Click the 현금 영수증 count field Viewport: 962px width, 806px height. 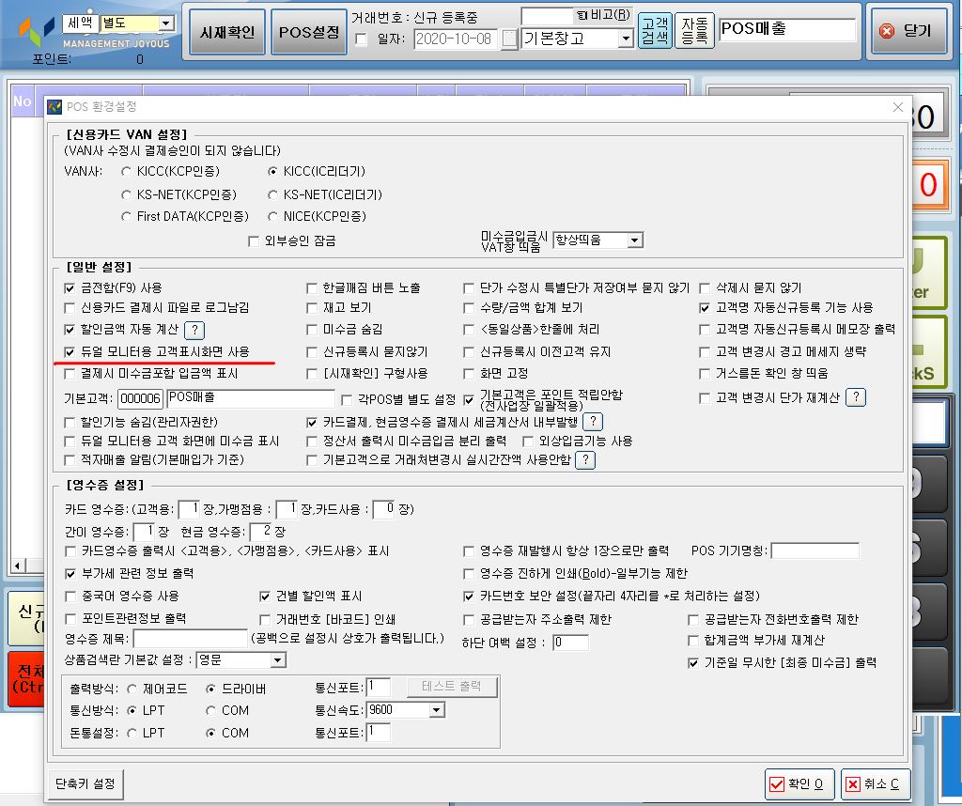(x=260, y=531)
